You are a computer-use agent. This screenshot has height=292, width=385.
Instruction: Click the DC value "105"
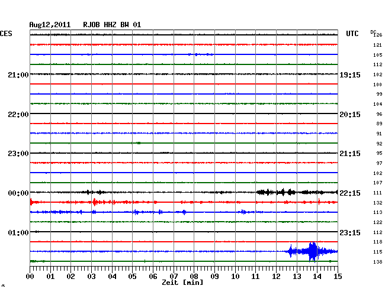pos(378,55)
